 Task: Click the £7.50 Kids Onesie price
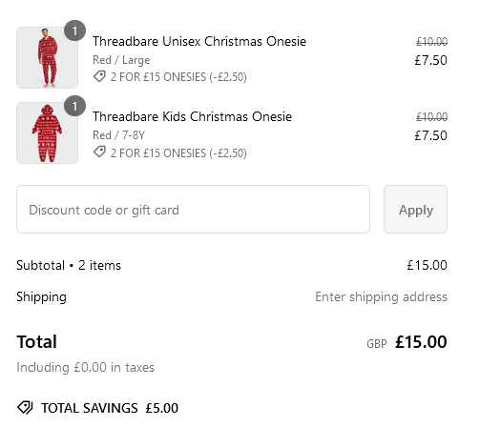pyautogui.click(x=430, y=135)
